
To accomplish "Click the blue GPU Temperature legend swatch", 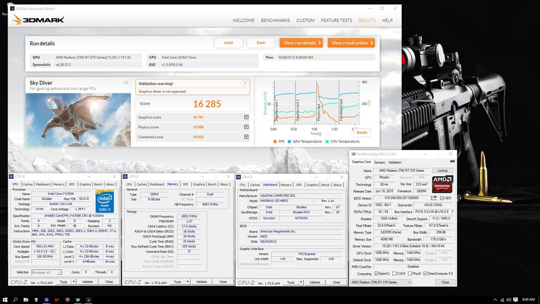I will [289, 141].
